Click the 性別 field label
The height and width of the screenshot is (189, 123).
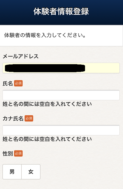click(x=8, y=153)
